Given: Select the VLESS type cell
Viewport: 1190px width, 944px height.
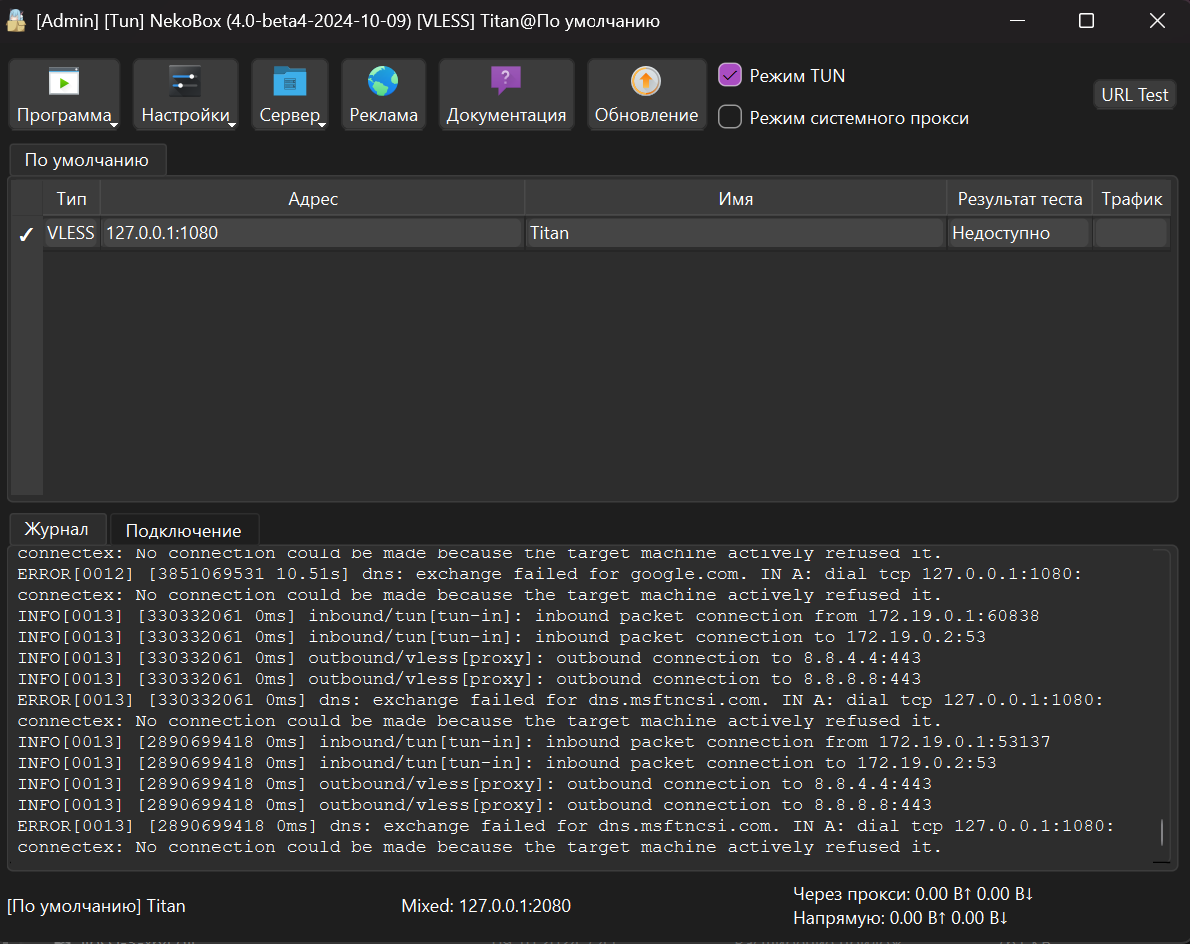Looking at the screenshot, I should [x=71, y=233].
